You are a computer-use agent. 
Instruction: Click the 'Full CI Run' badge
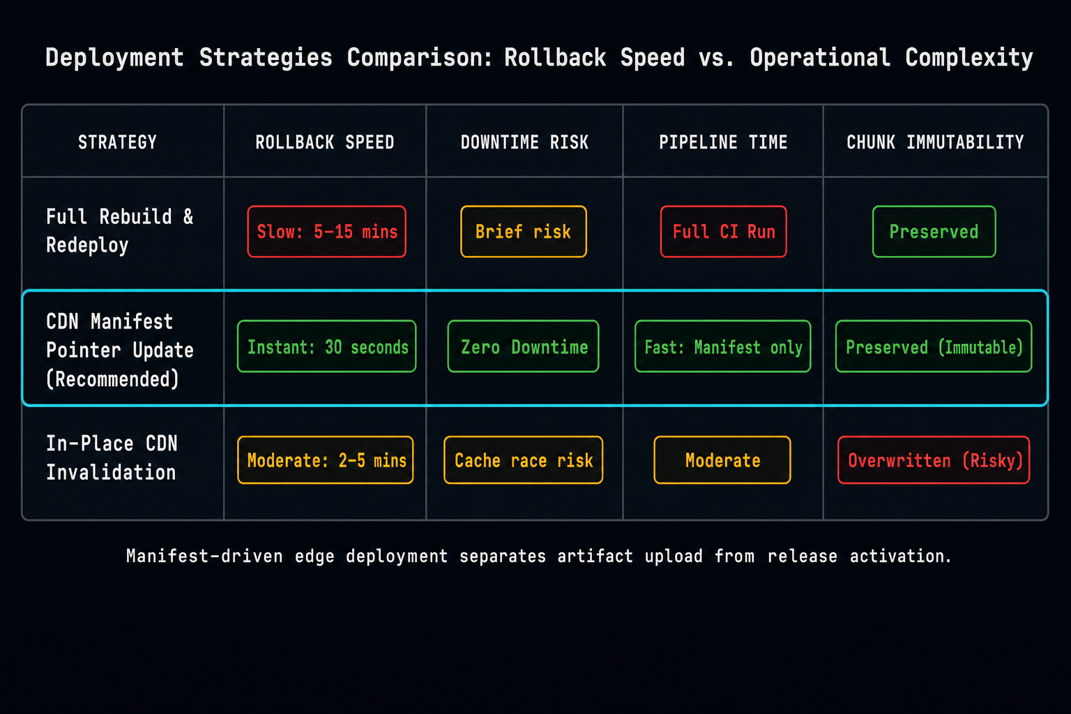click(x=724, y=231)
